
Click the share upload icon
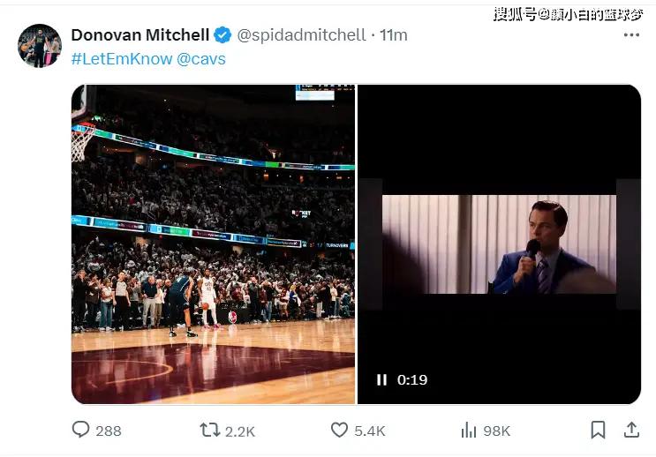tap(631, 430)
